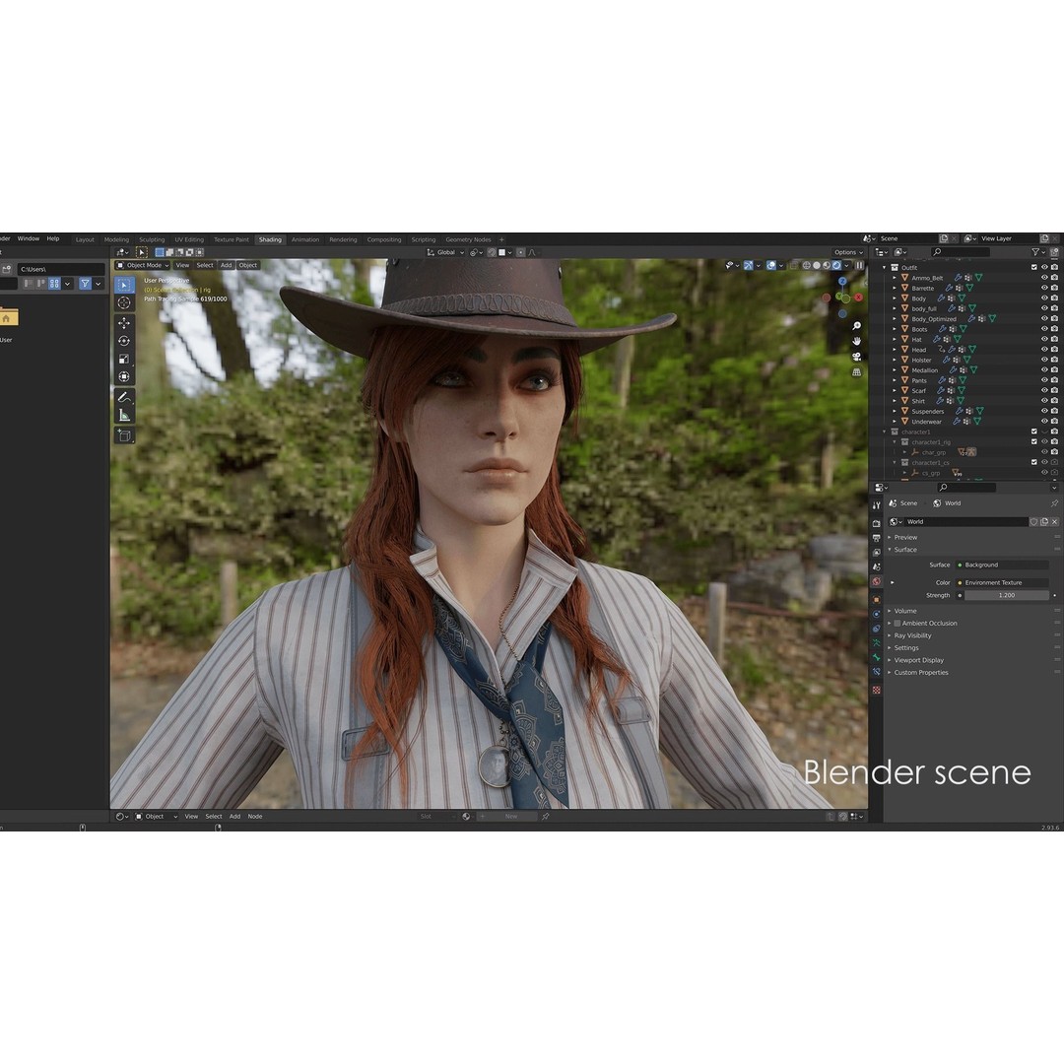
Task: Click the zoom magnifier in viewport
Action: 857,326
